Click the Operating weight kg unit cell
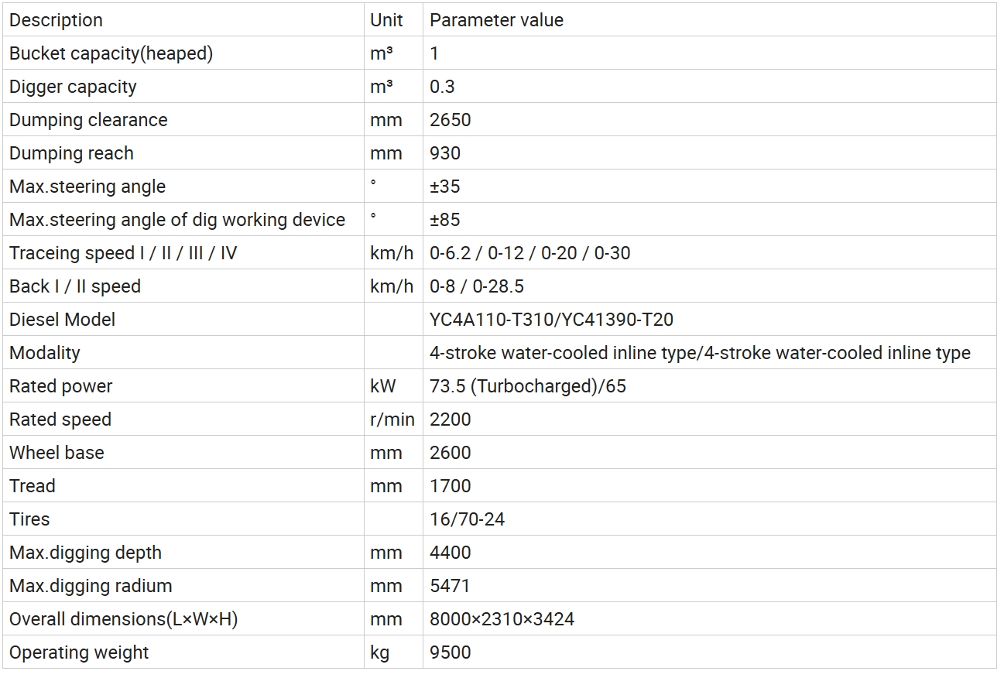Image resolution: width=1004 pixels, height=678 pixels. pos(380,652)
